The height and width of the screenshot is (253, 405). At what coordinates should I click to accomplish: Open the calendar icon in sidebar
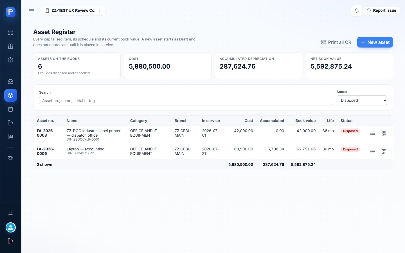coord(11,109)
